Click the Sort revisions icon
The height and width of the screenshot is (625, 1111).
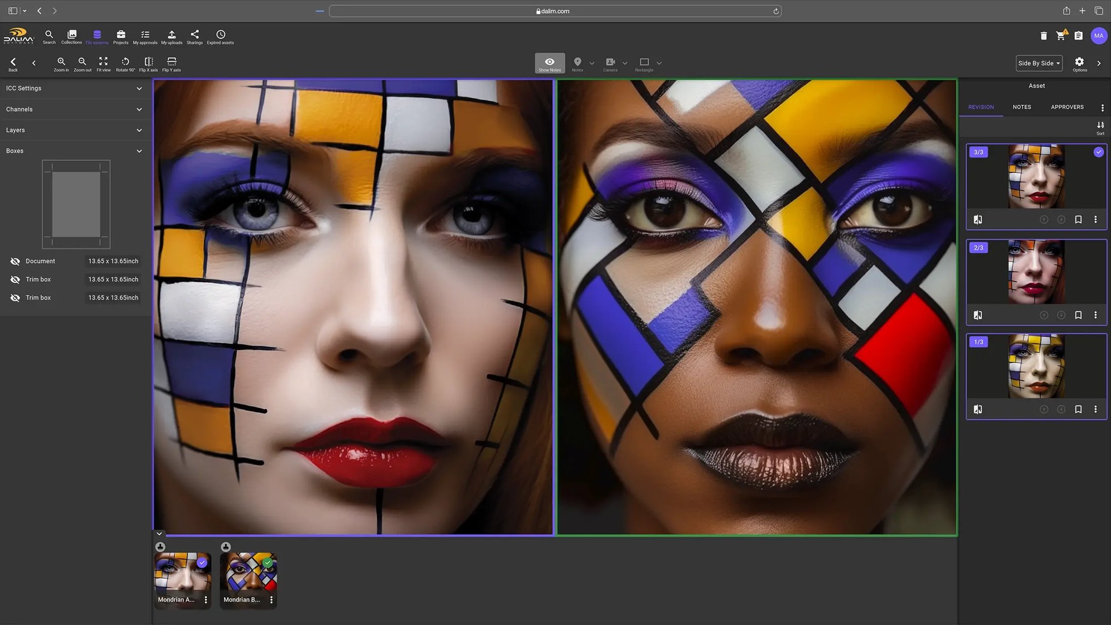[x=1100, y=126]
